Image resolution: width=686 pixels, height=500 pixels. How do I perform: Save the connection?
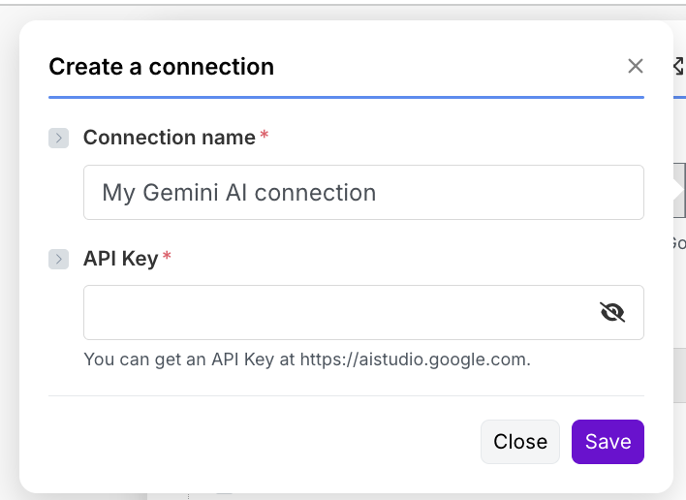point(608,442)
